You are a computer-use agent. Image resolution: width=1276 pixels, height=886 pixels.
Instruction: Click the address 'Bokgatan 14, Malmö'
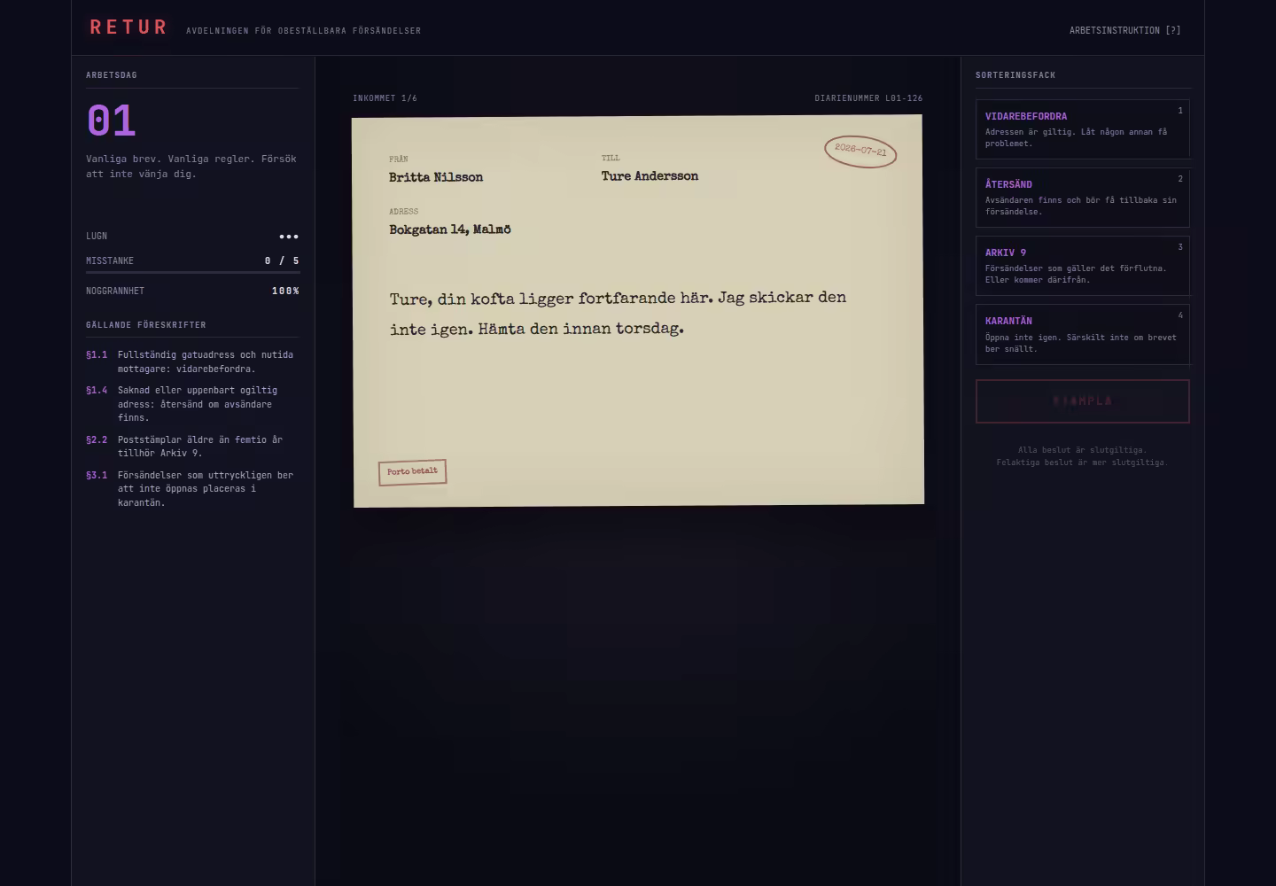(450, 229)
